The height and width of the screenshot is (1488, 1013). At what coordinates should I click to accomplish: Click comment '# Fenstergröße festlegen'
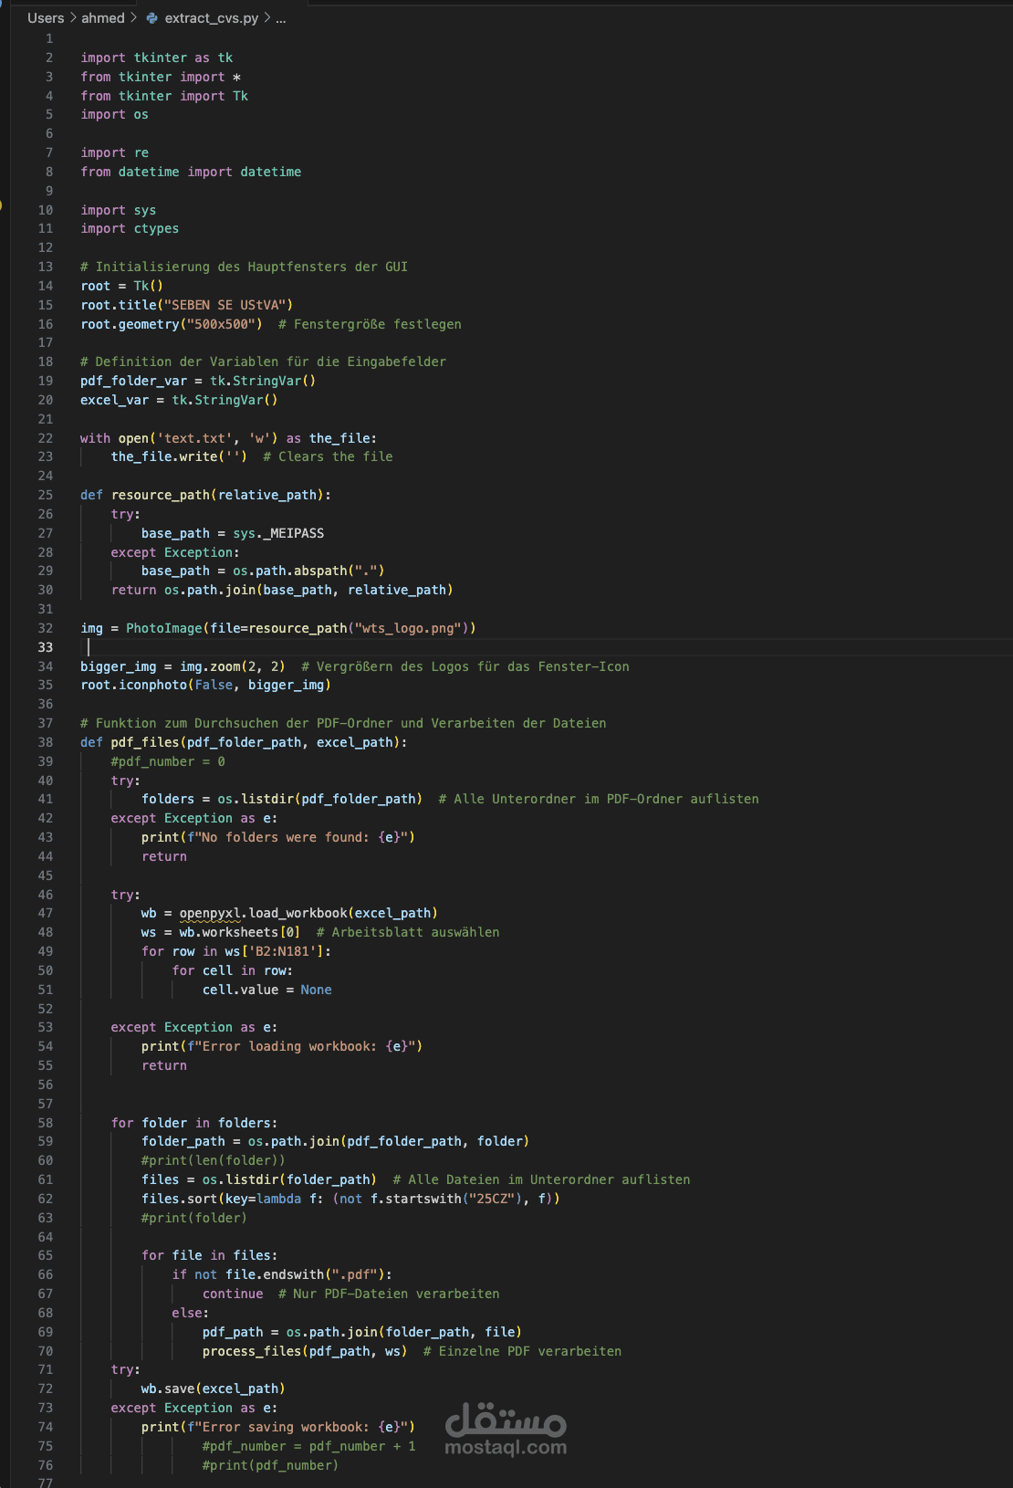click(x=370, y=324)
